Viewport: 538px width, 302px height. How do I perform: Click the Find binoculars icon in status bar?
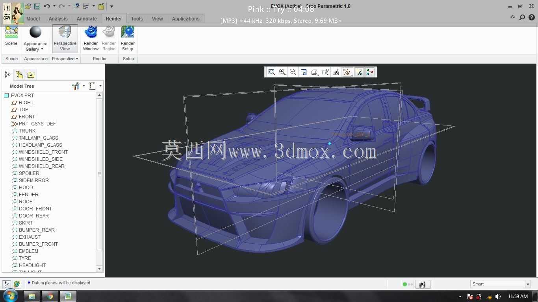422,284
